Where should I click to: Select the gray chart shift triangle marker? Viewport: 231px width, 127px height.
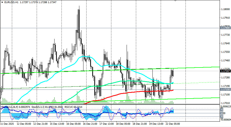click(175, 1)
